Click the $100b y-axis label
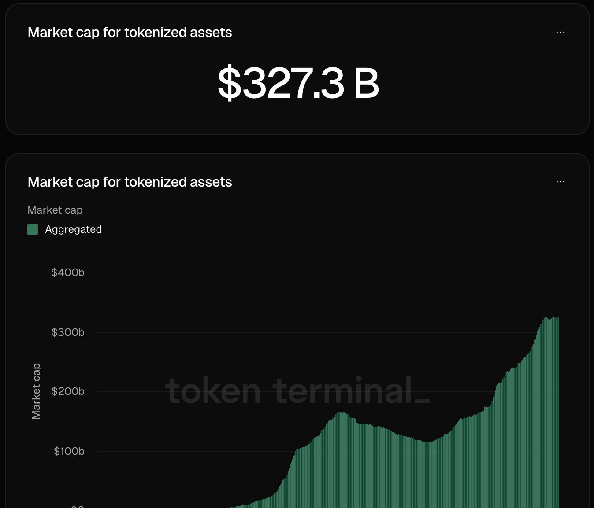The height and width of the screenshot is (508, 594). [x=69, y=451]
